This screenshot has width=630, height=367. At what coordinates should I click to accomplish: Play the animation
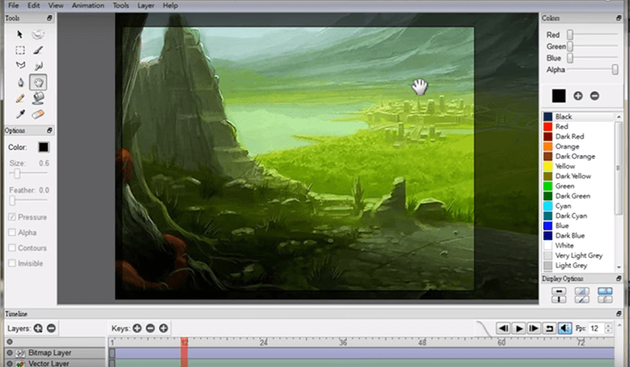click(519, 328)
